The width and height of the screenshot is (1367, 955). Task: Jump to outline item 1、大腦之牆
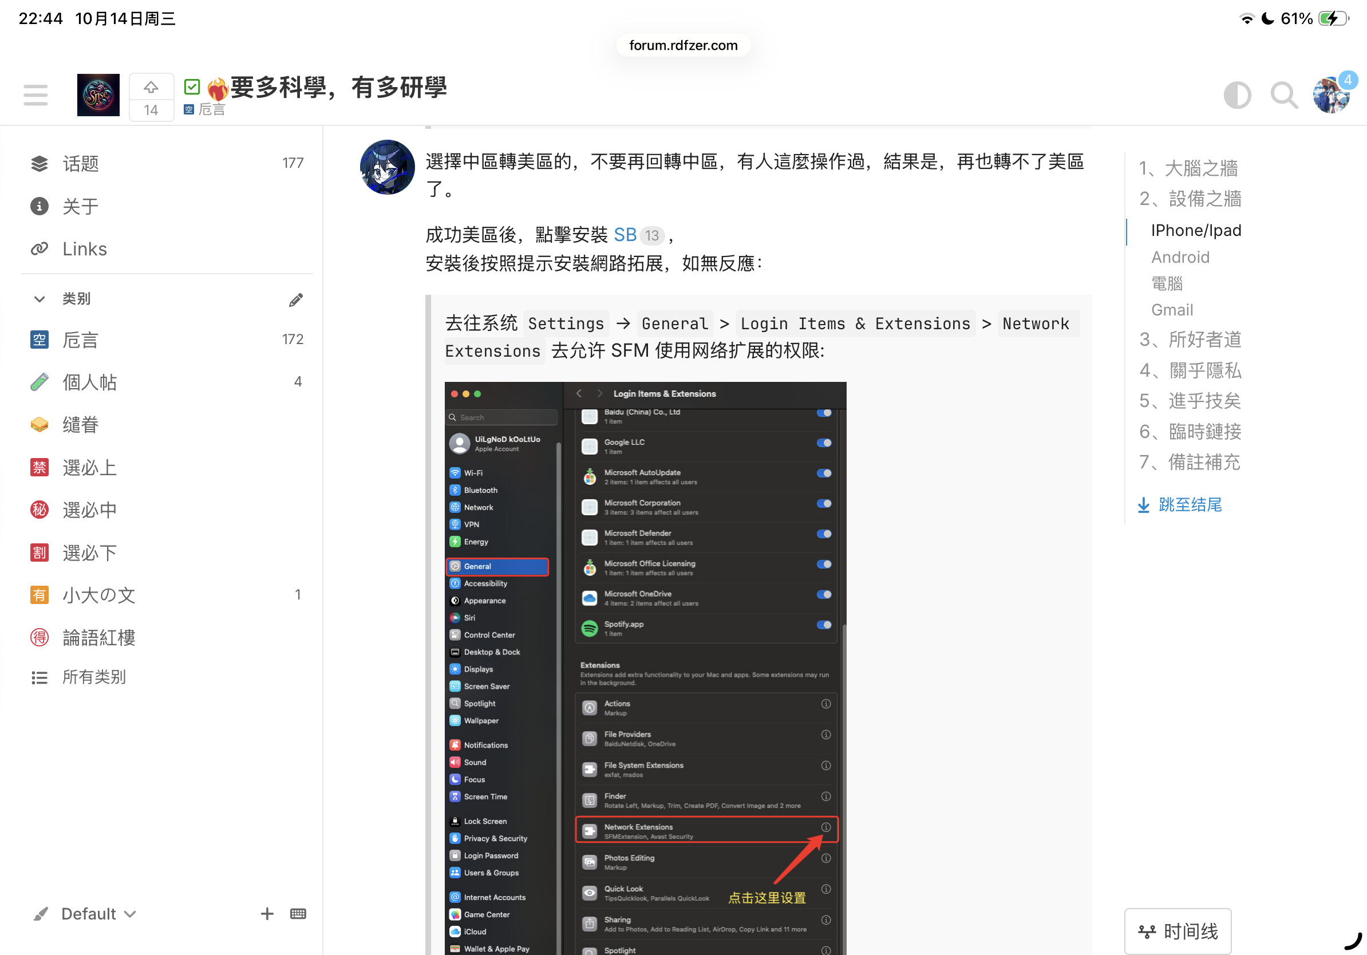click(1188, 168)
